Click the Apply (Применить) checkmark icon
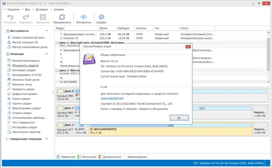The image size is (272, 168). [43, 17]
